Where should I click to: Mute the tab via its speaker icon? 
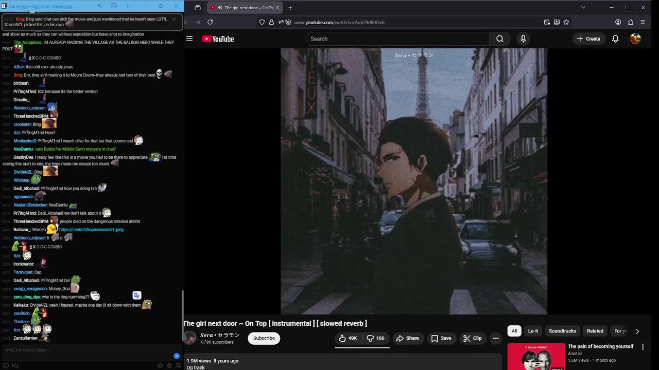coord(220,8)
